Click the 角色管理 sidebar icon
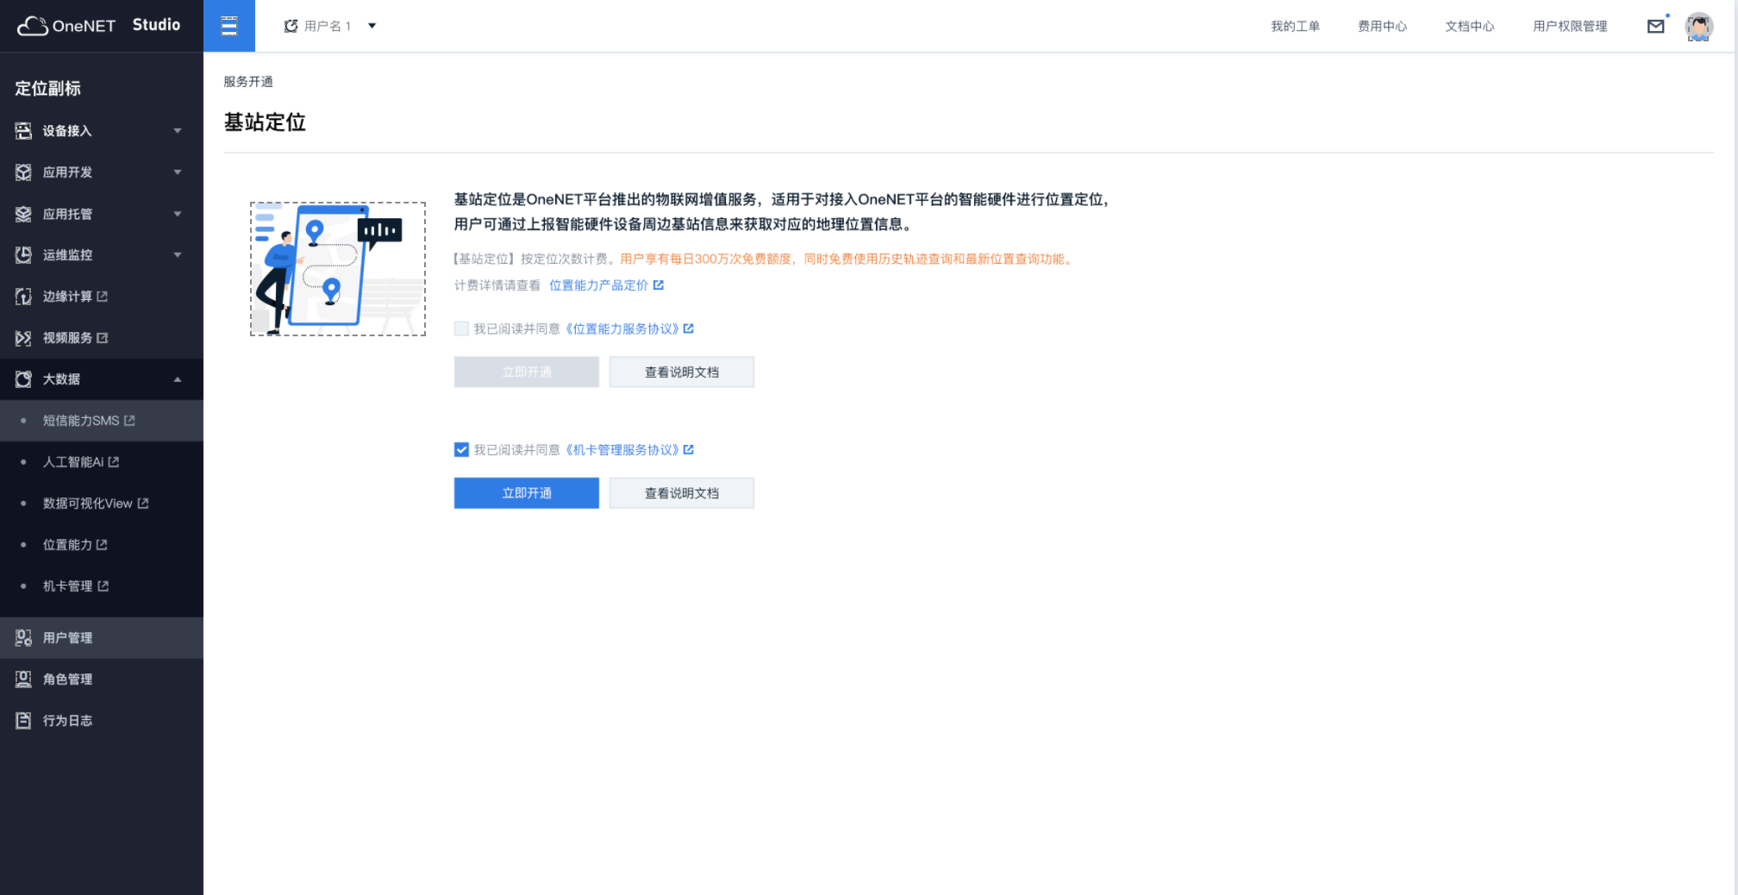 point(23,679)
